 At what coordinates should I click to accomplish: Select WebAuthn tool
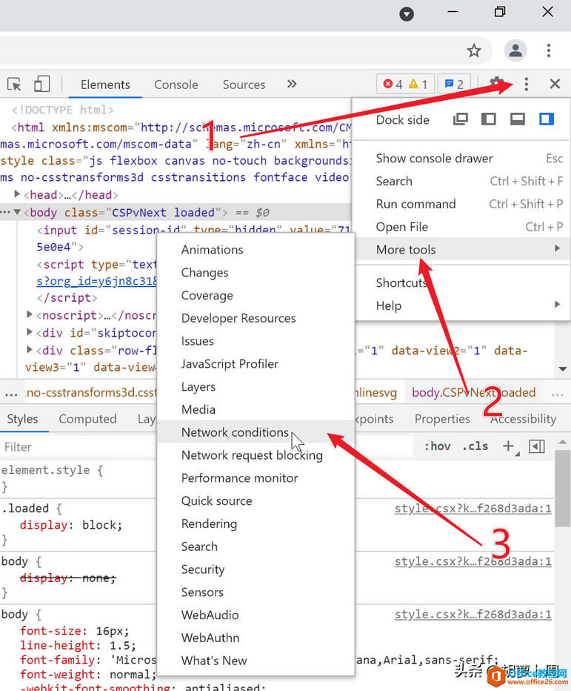point(256,638)
